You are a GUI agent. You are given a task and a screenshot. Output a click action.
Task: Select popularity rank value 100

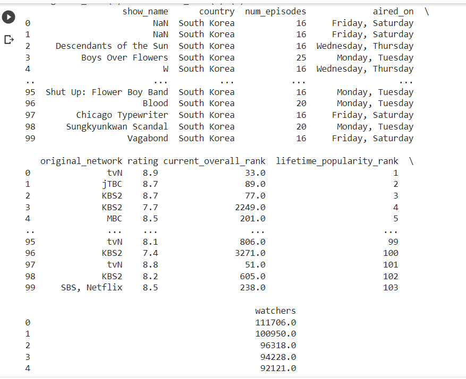tap(391, 253)
